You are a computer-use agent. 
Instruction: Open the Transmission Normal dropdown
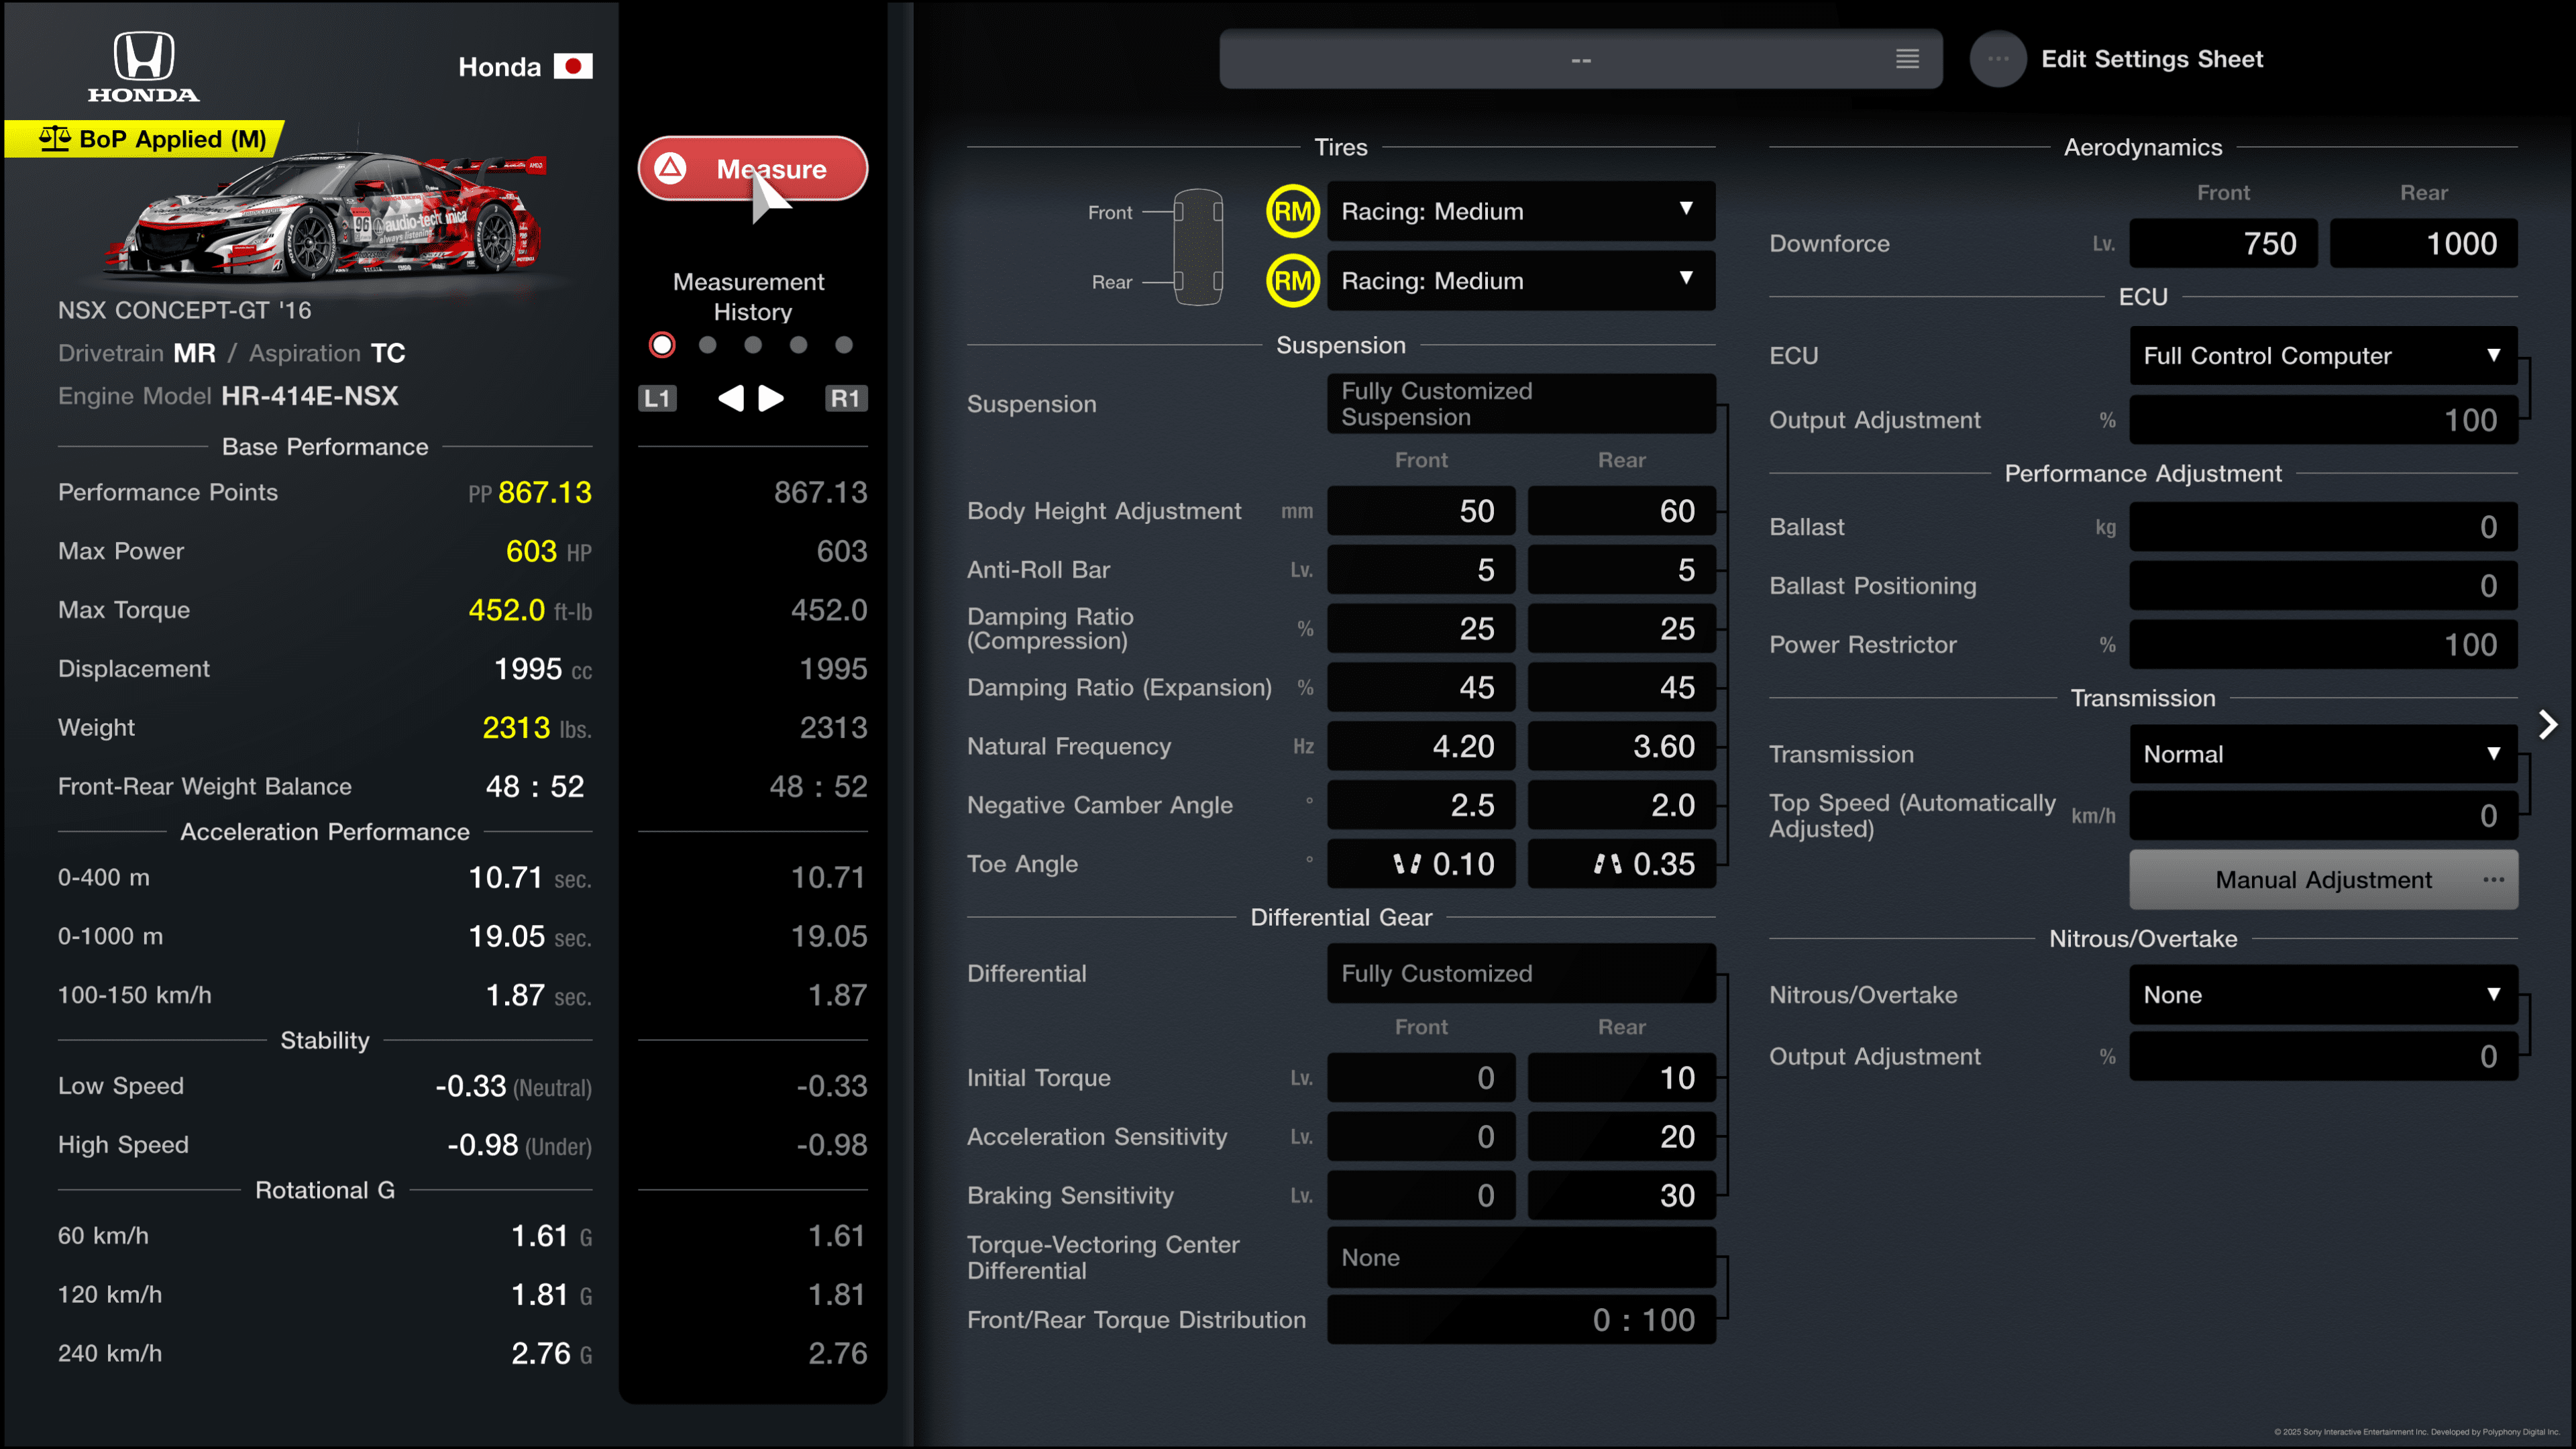point(2323,754)
